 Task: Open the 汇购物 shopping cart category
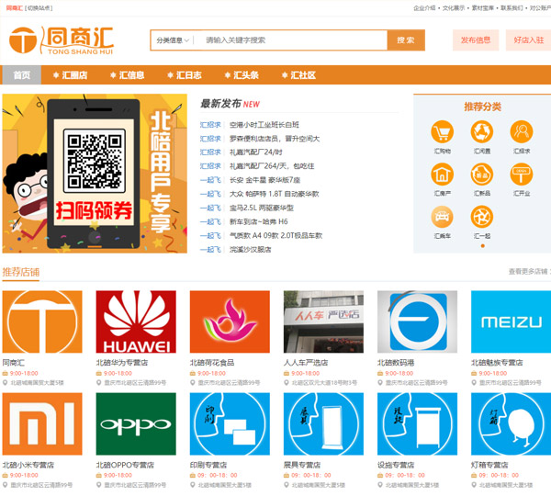pos(442,132)
